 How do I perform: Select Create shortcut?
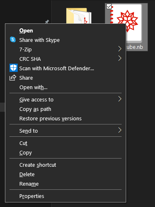[66, 165]
